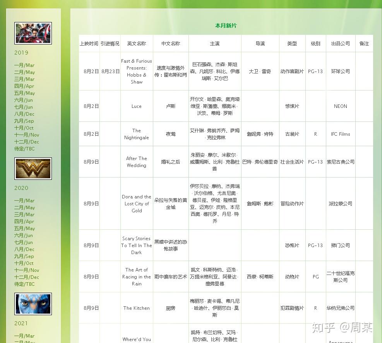Click 九月/Sep under 2020
The height and width of the screenshot is (343, 382).
pos(24,256)
